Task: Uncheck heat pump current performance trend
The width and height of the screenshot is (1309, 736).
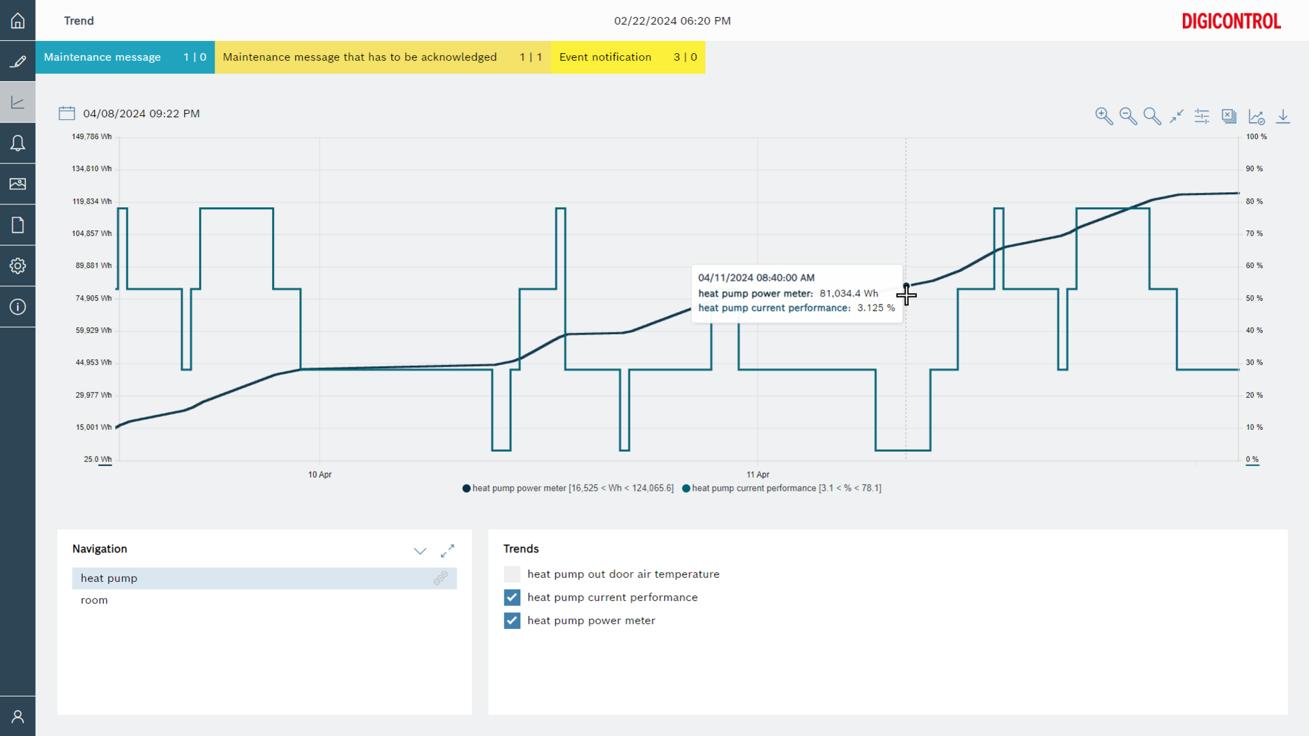Action: tap(512, 598)
